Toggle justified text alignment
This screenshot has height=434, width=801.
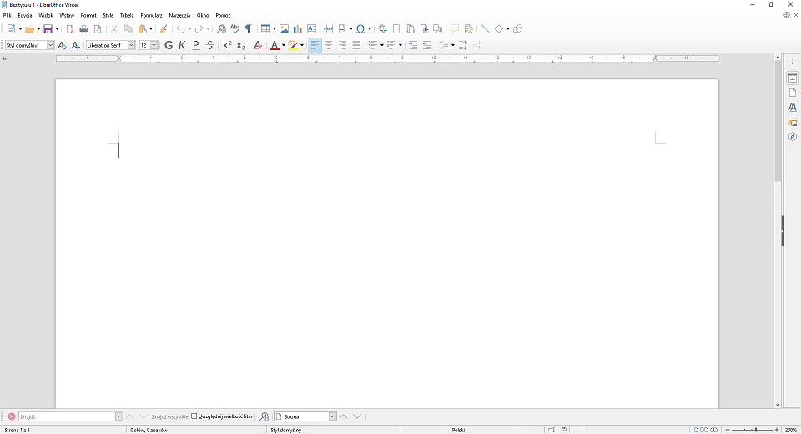(x=356, y=45)
